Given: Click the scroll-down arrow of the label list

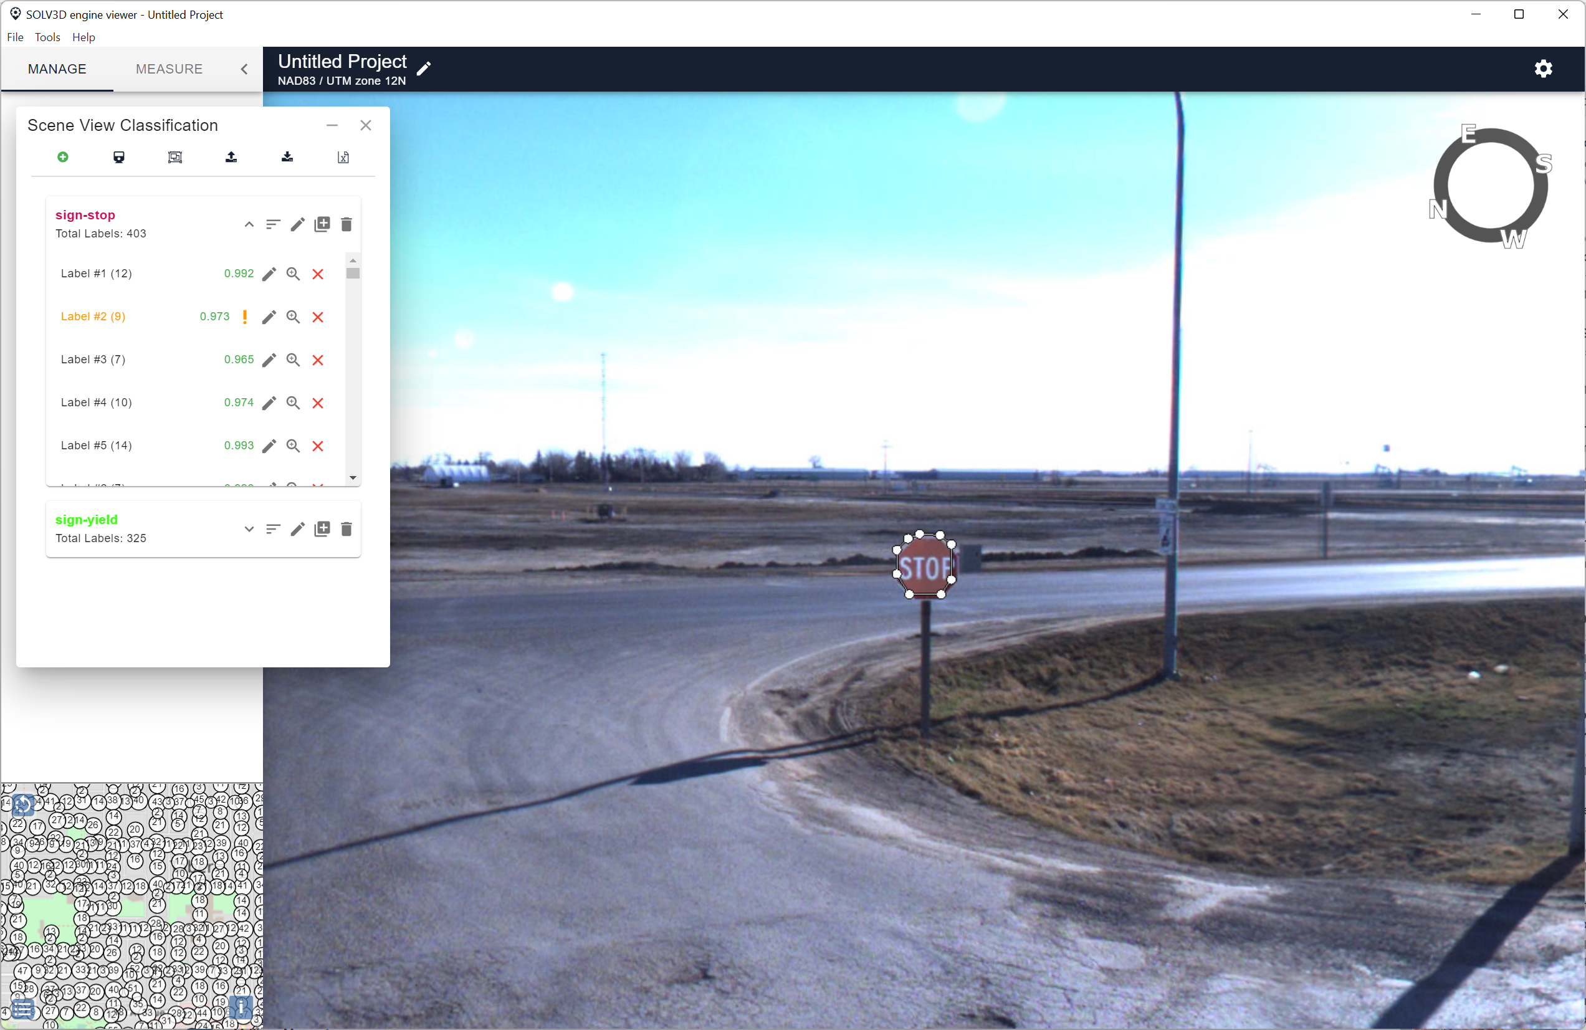Looking at the screenshot, I should point(353,478).
